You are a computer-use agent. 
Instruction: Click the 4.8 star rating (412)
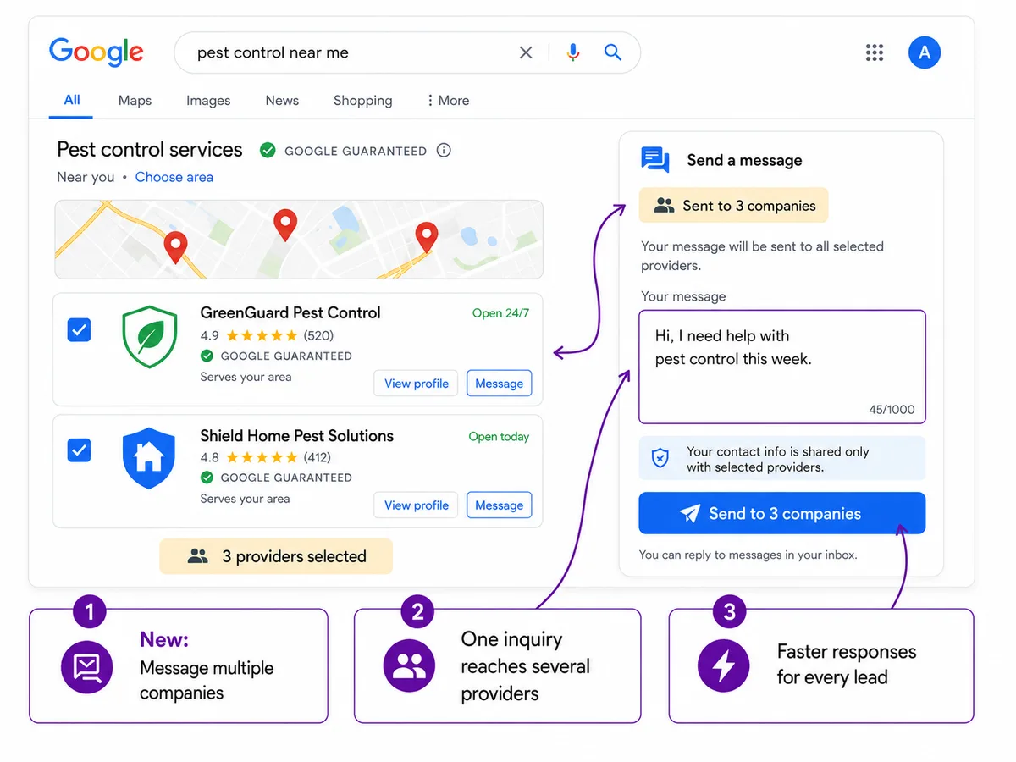coord(265,457)
